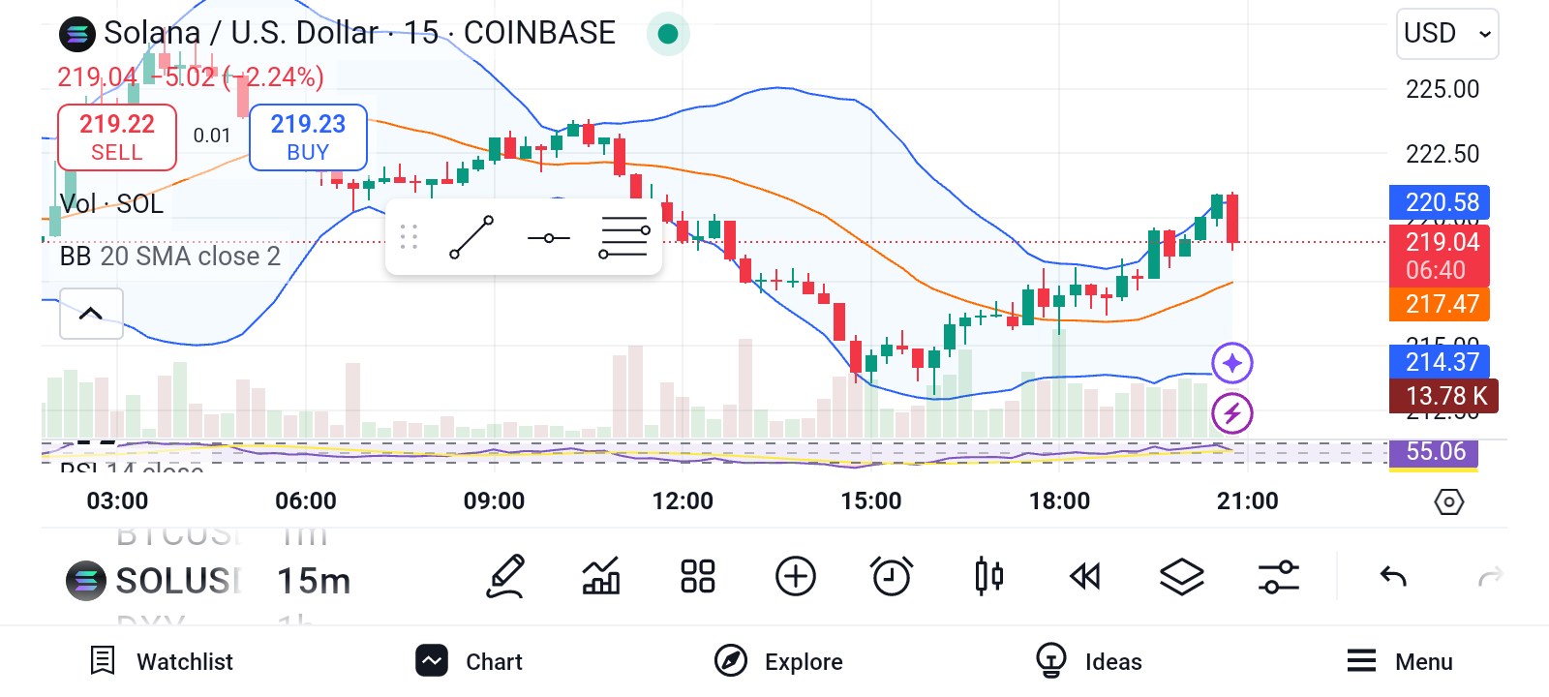Create an alert with clock icon
The height and width of the screenshot is (697, 1549).
[x=892, y=577]
